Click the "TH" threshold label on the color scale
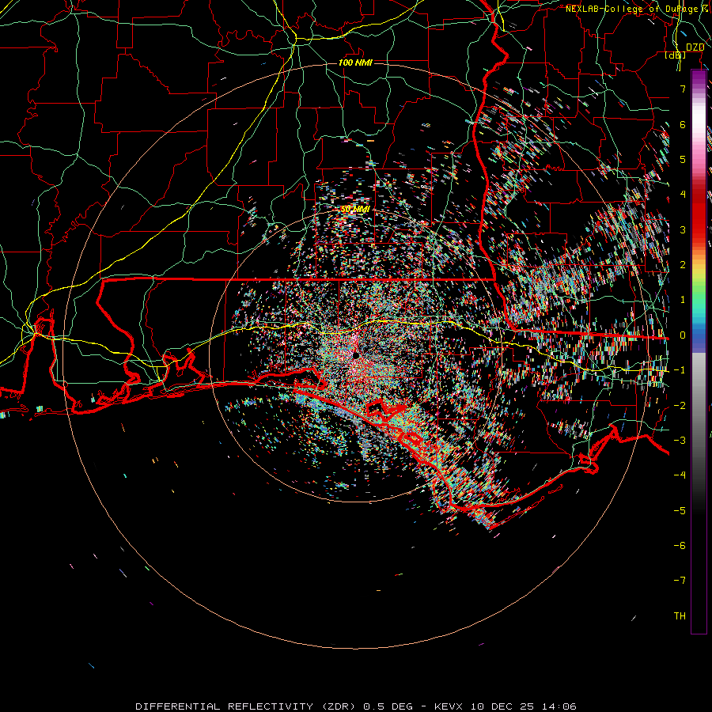 pyautogui.click(x=680, y=616)
